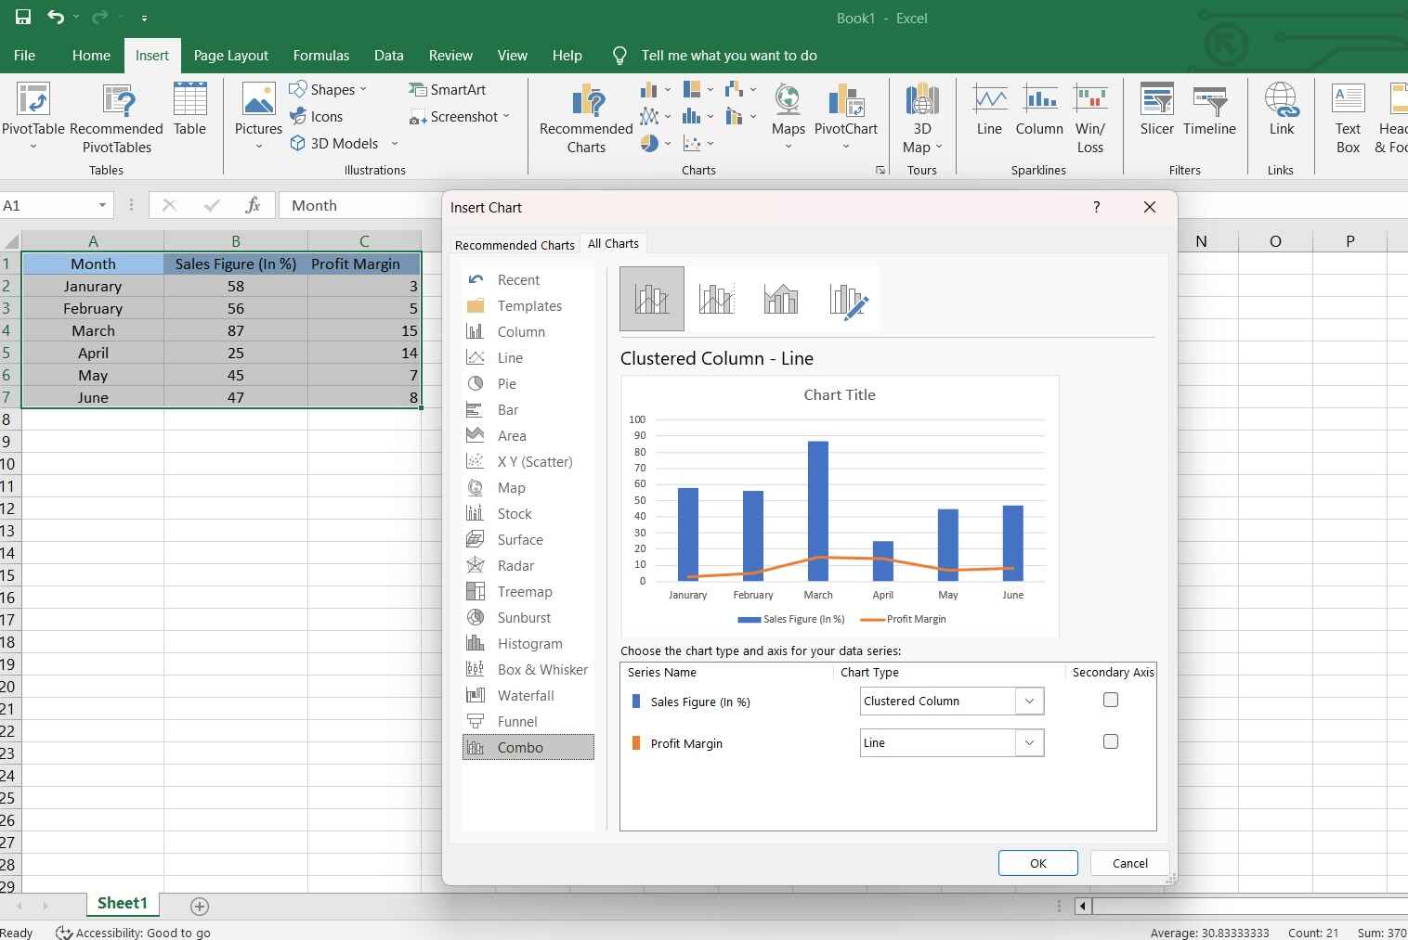Open the File menu
The image size is (1408, 940).
tap(24, 55)
